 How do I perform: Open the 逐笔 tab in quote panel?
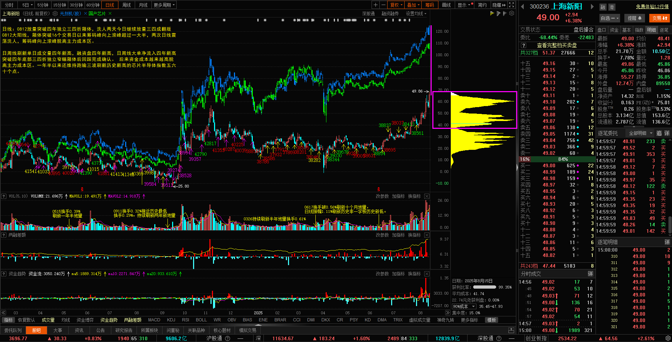coord(664,30)
